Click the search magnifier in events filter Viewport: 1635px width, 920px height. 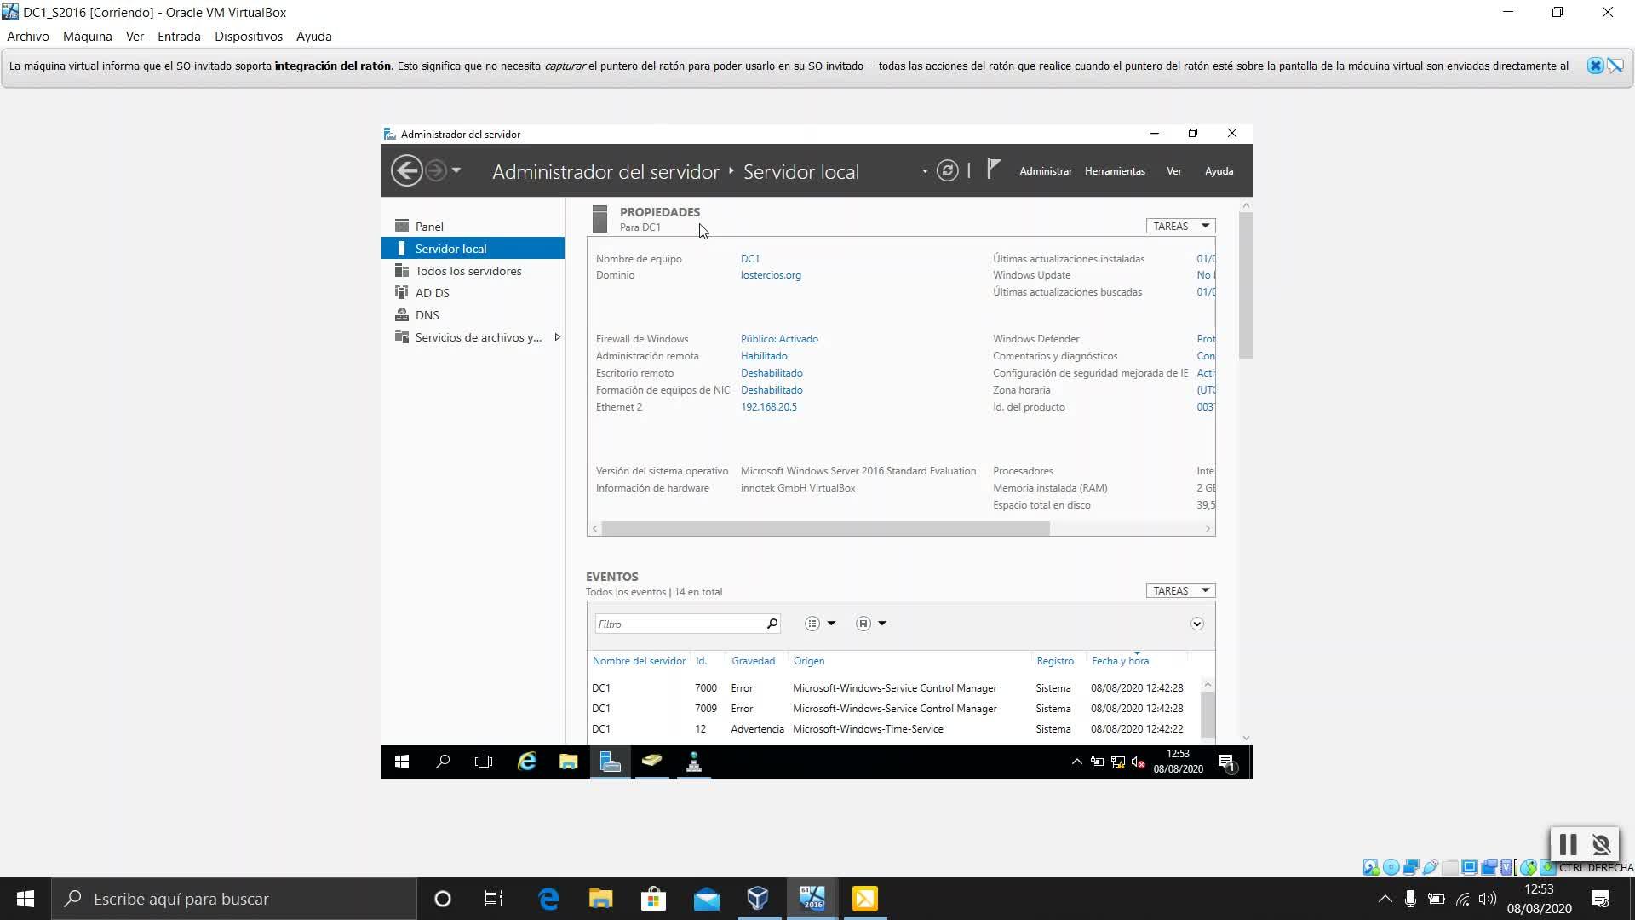[x=772, y=624]
